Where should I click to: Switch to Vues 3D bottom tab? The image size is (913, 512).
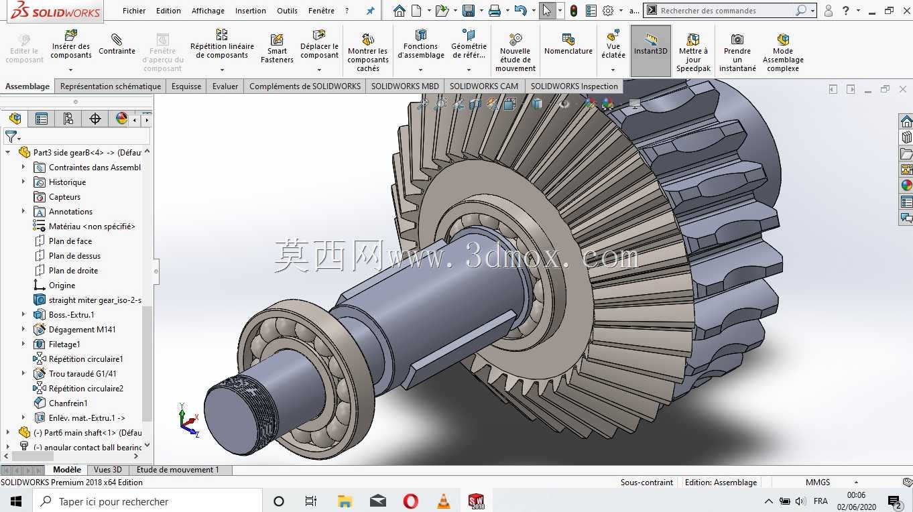coord(108,470)
